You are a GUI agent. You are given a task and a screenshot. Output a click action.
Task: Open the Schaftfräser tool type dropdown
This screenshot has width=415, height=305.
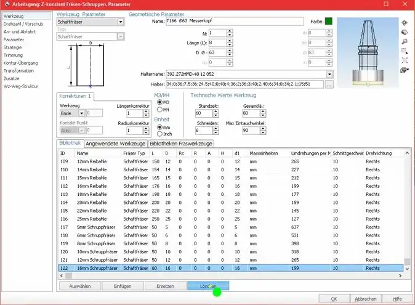point(120,22)
